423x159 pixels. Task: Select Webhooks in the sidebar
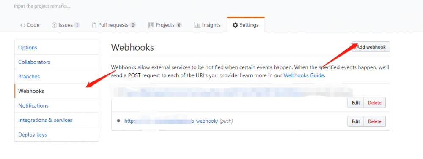(57, 91)
